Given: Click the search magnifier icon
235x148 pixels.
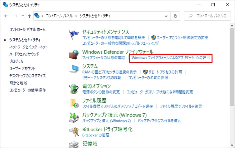Looking at the screenshot, I should [191, 16].
